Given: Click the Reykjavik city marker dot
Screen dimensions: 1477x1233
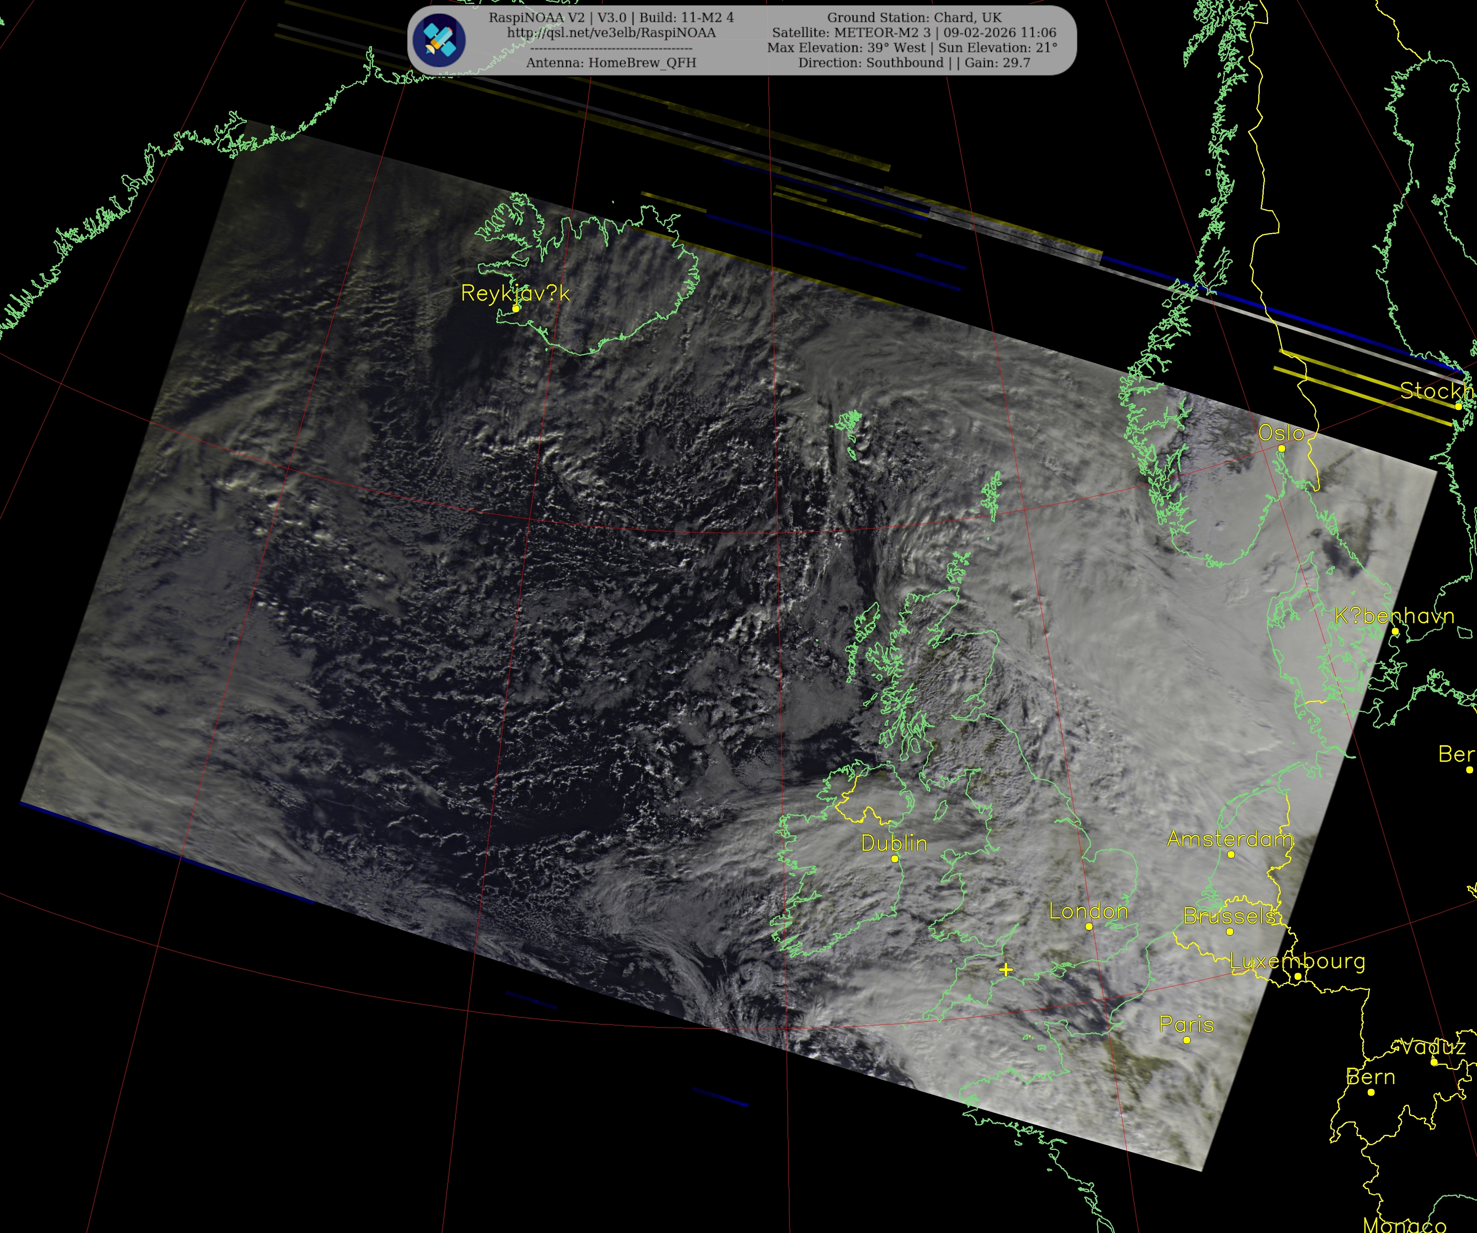Looking at the screenshot, I should [516, 309].
